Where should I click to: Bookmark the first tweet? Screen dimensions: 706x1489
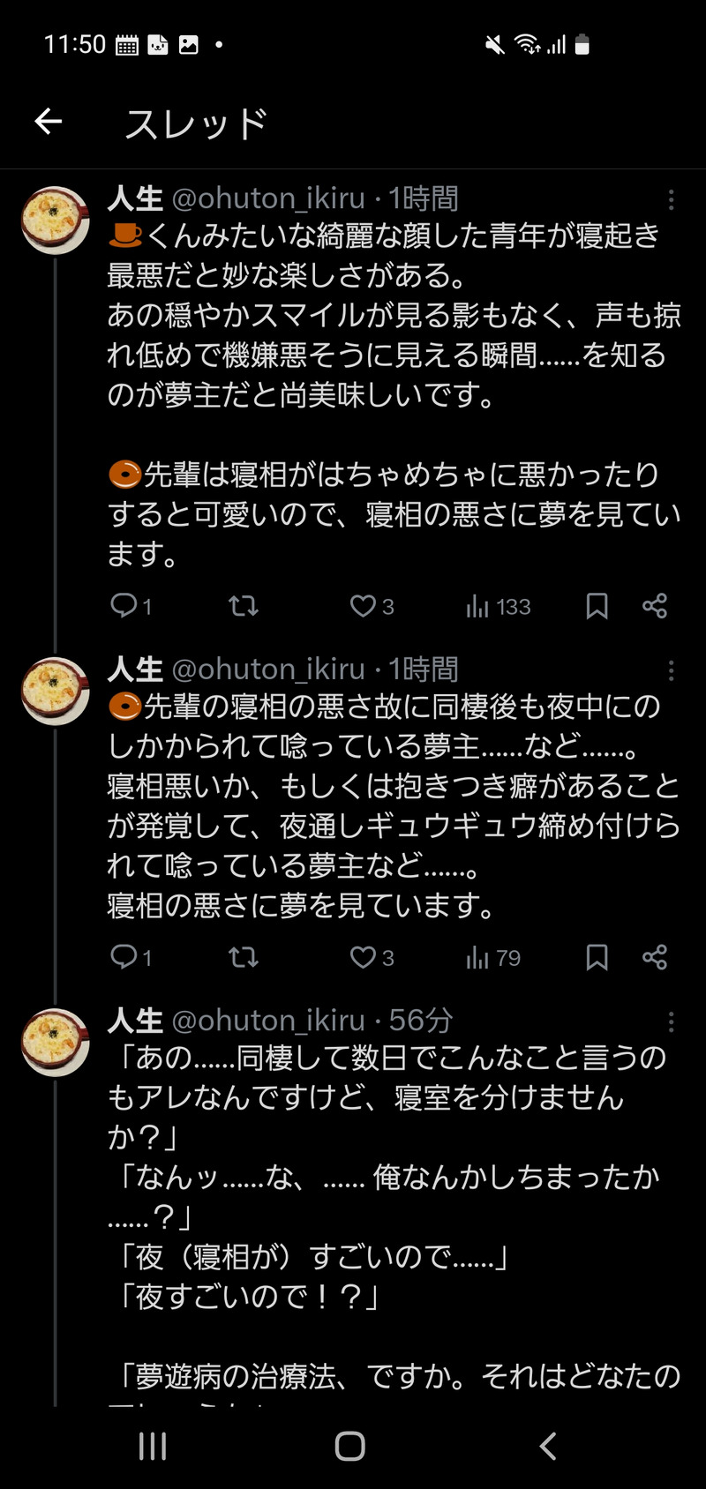(597, 606)
